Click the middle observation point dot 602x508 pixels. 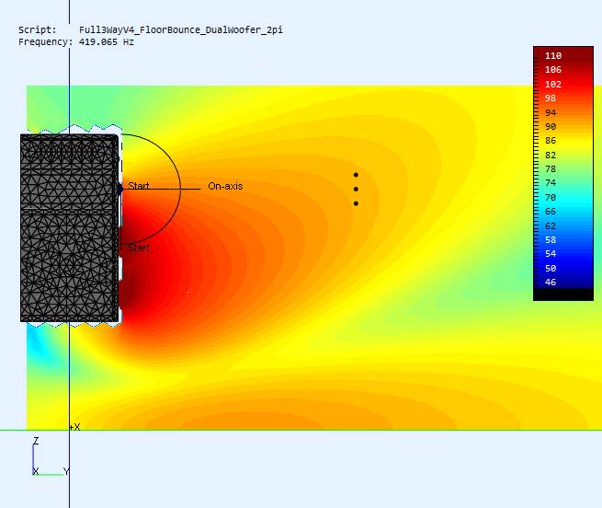[x=356, y=190]
